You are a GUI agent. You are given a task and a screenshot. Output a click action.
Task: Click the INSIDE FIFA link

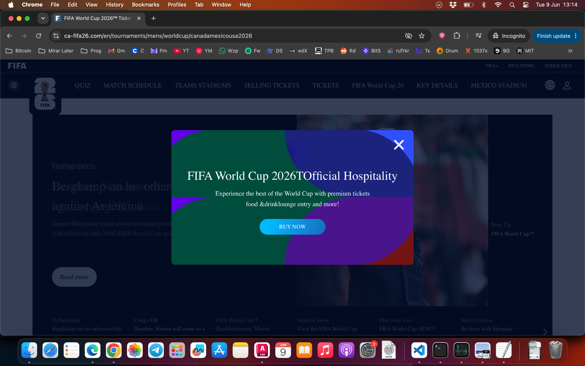[558, 66]
